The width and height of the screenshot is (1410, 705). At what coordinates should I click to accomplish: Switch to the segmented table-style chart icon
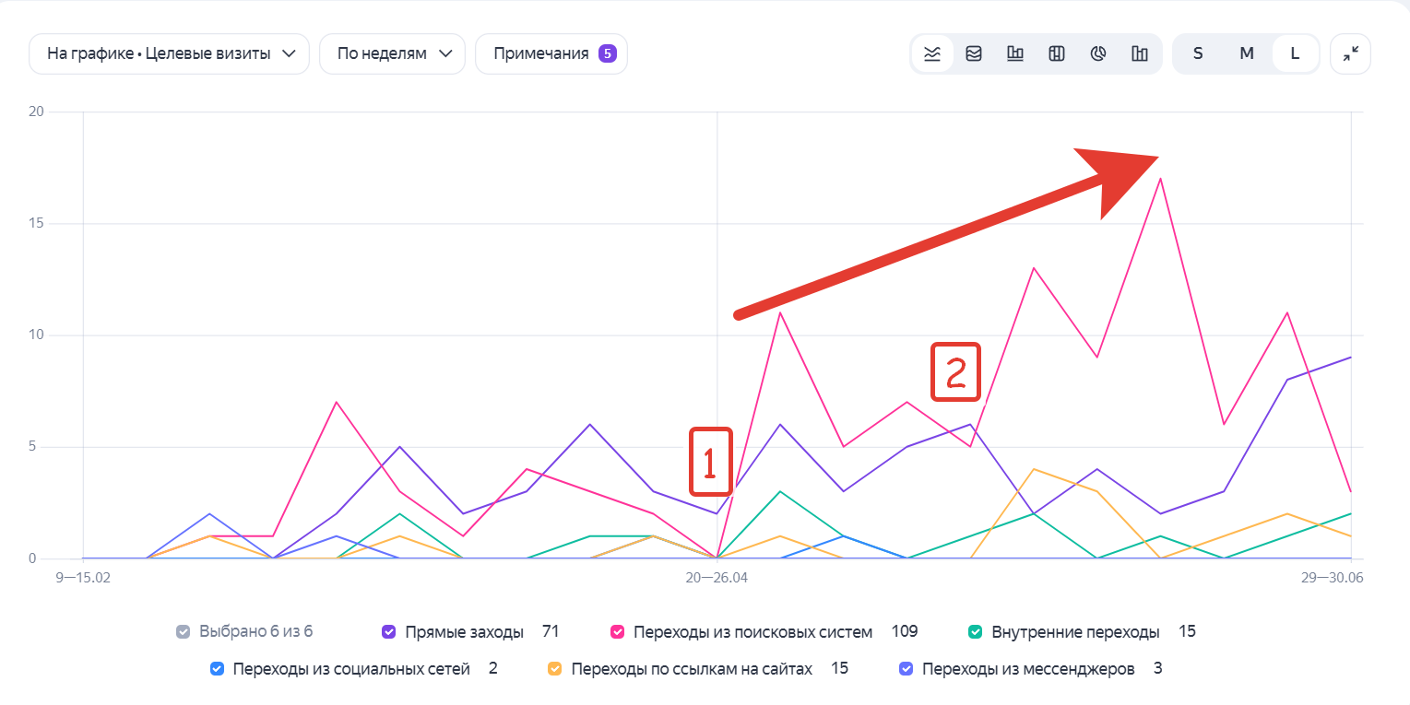(x=1057, y=53)
